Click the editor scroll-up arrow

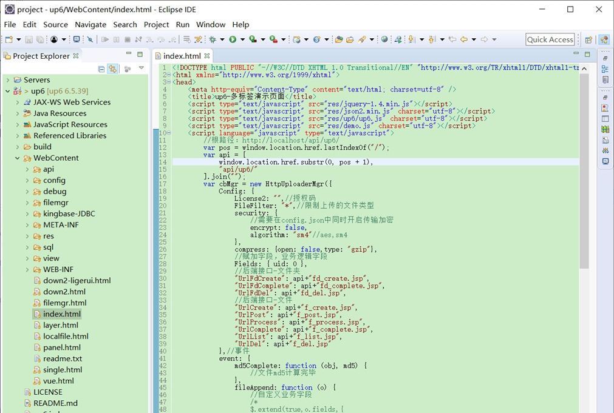[x=584, y=69]
